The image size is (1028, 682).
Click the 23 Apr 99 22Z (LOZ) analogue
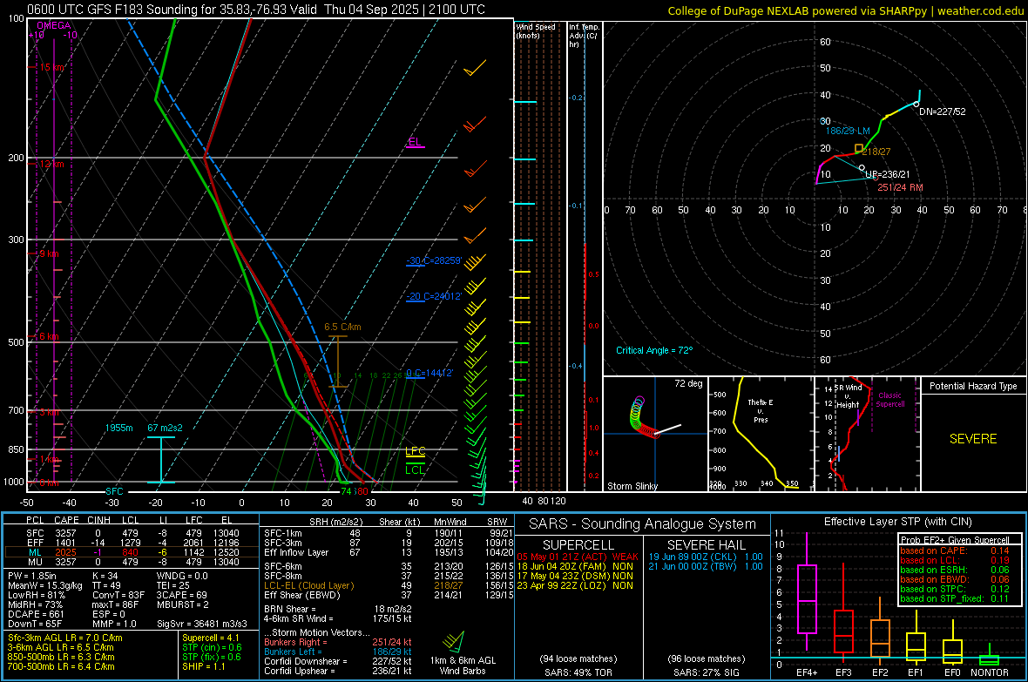[575, 585]
